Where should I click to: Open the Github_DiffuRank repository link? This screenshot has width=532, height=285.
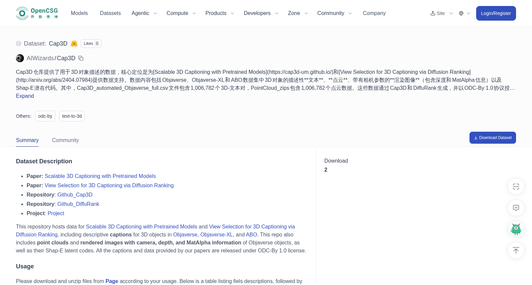click(78, 204)
